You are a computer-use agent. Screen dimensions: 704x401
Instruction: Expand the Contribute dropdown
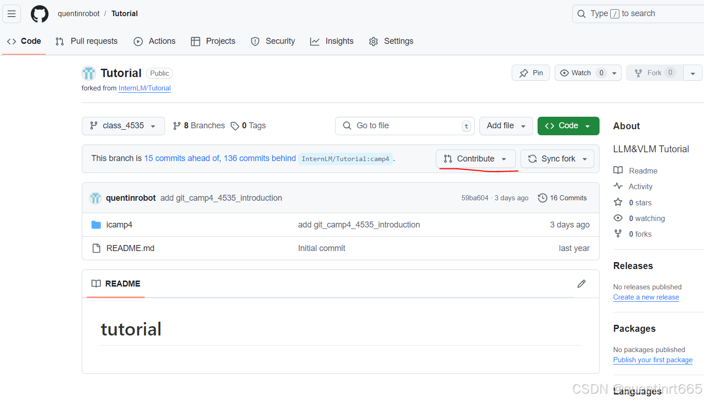tap(476, 159)
